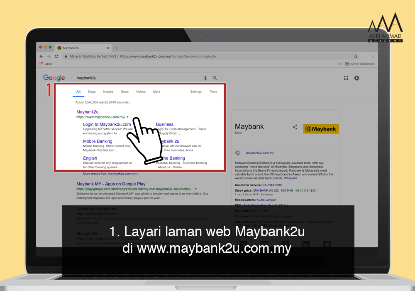Switch to the Images search tab
Screen dimensions: 415x291
pos(108,91)
